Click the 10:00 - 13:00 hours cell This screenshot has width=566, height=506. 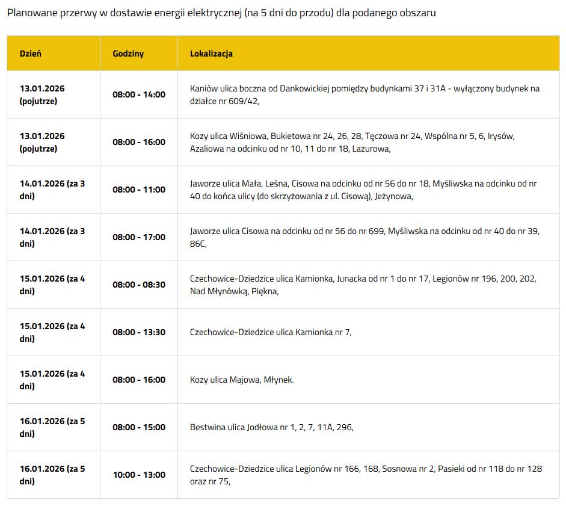click(139, 475)
